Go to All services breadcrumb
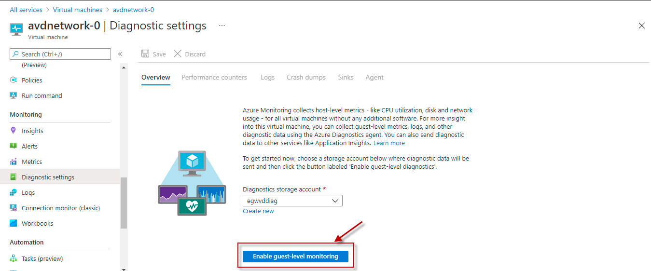Screen dimensions: 651x271 (26, 10)
